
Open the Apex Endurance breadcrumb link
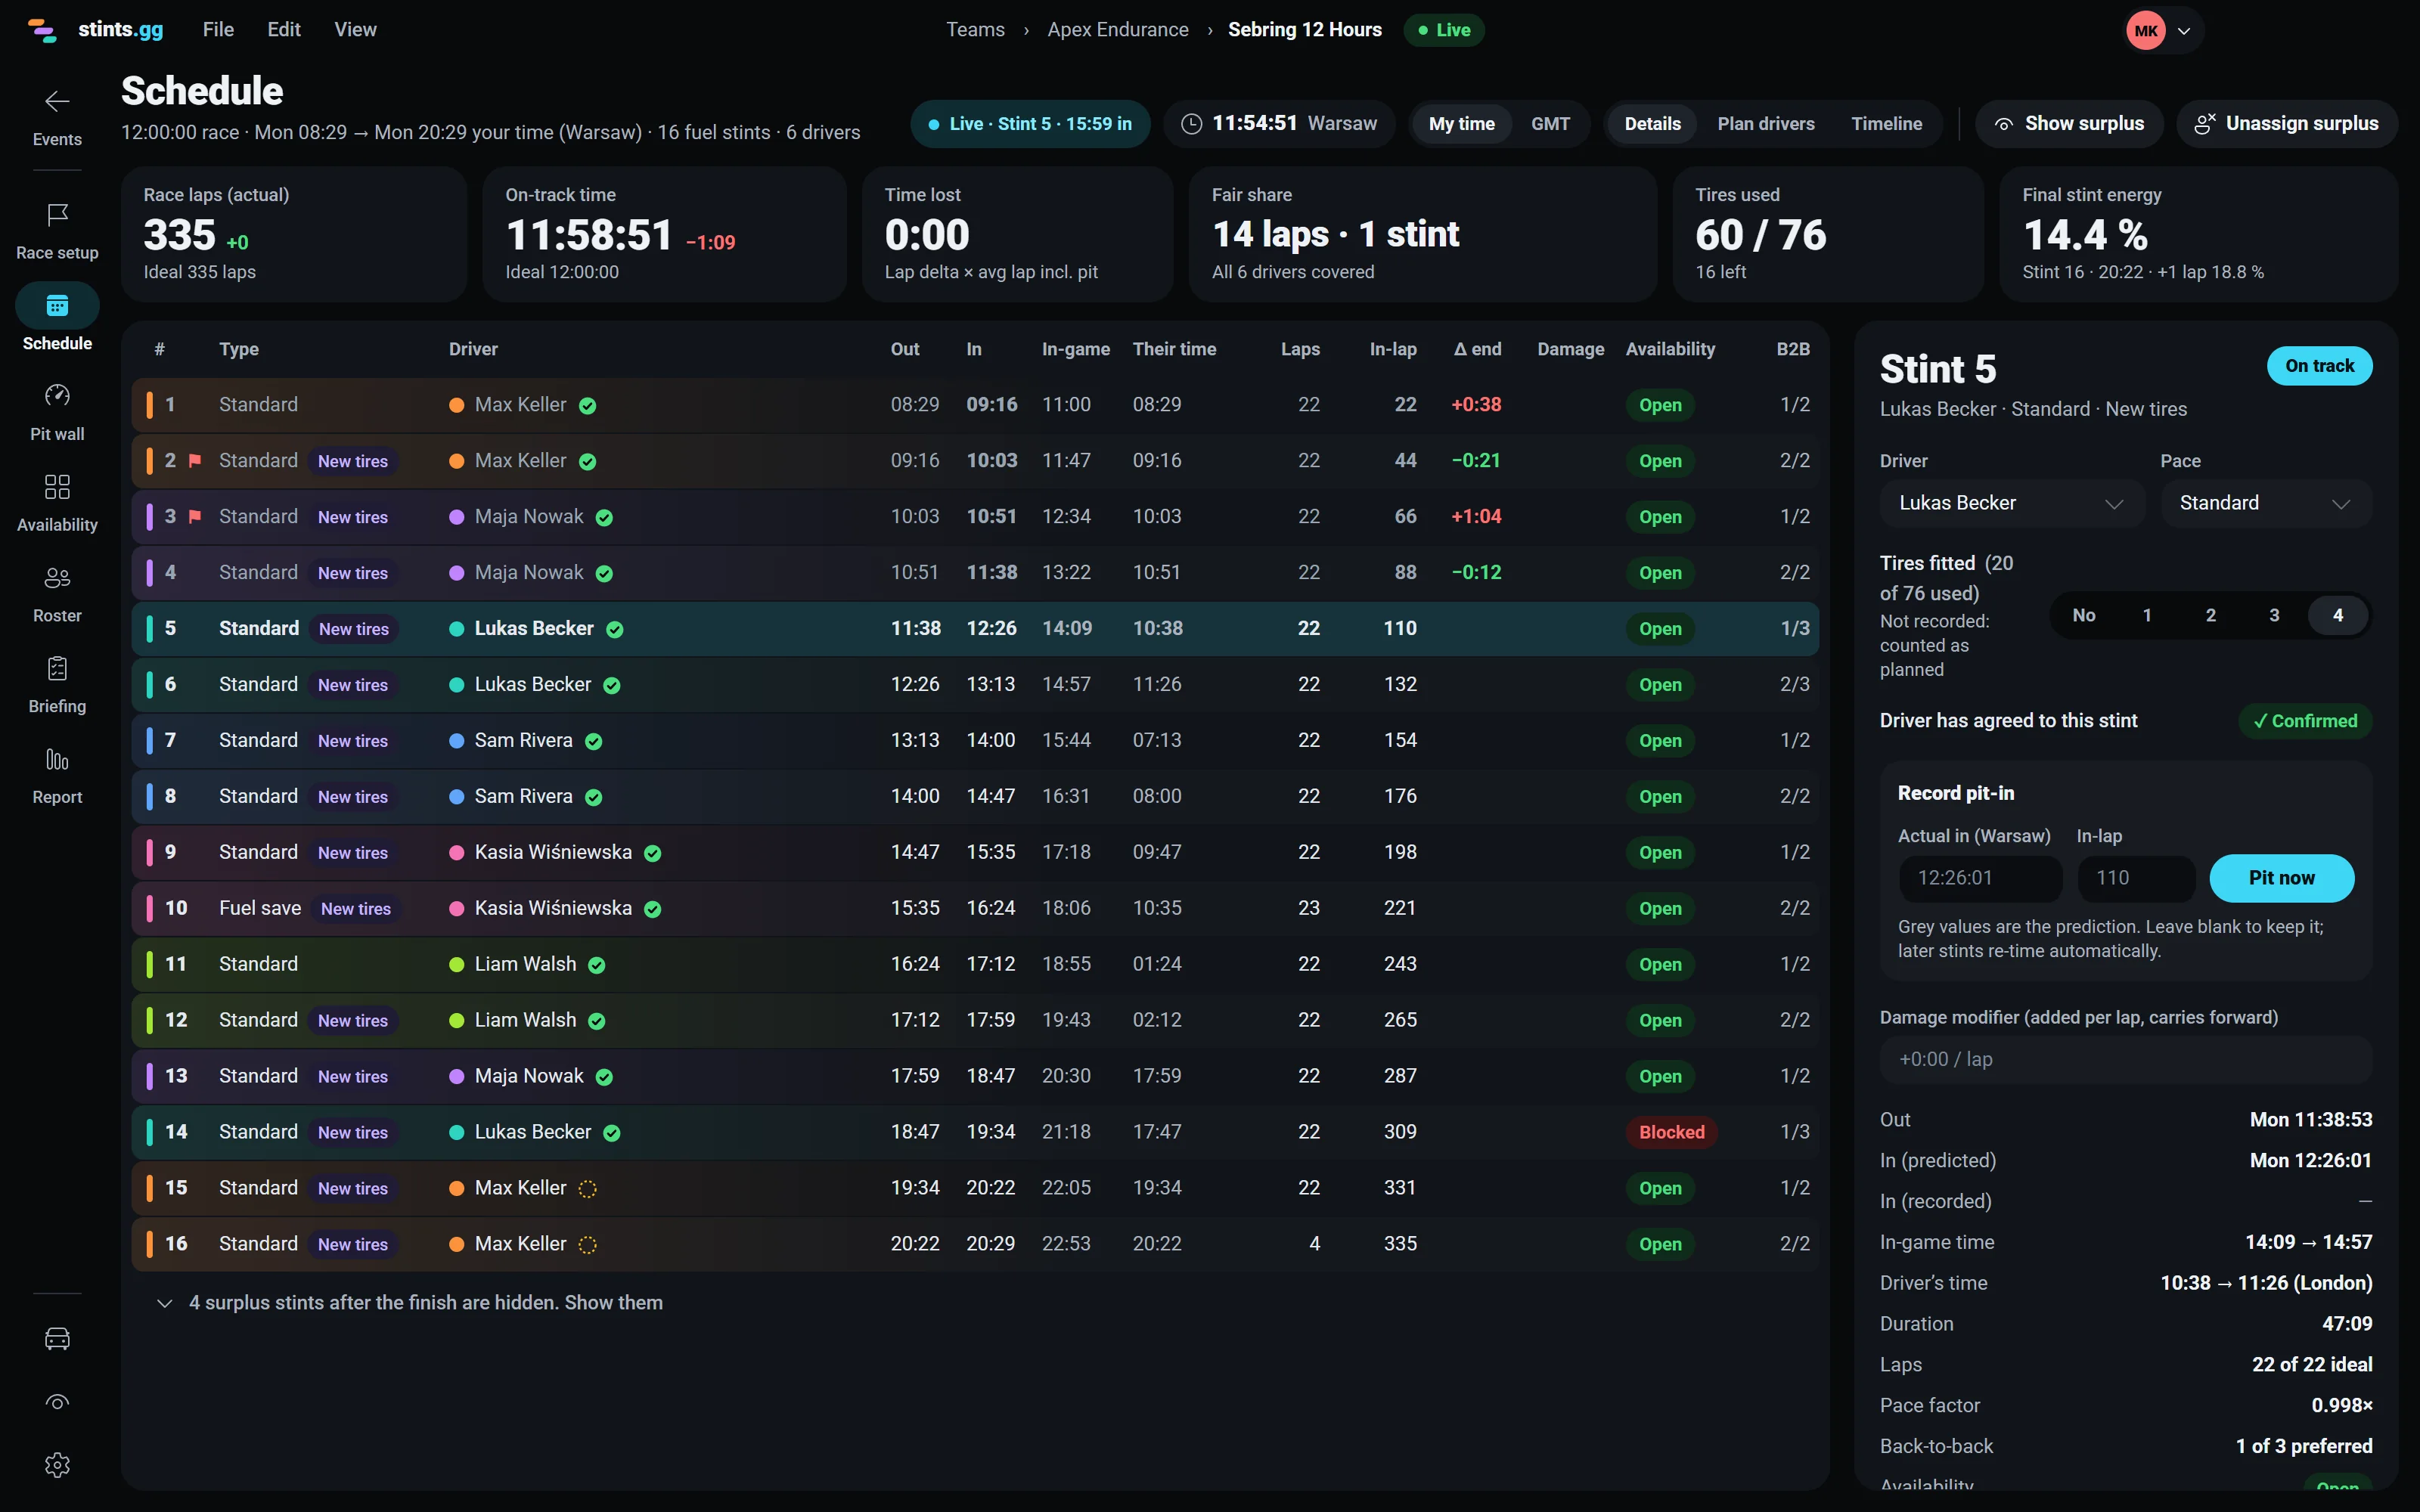coord(1118,30)
